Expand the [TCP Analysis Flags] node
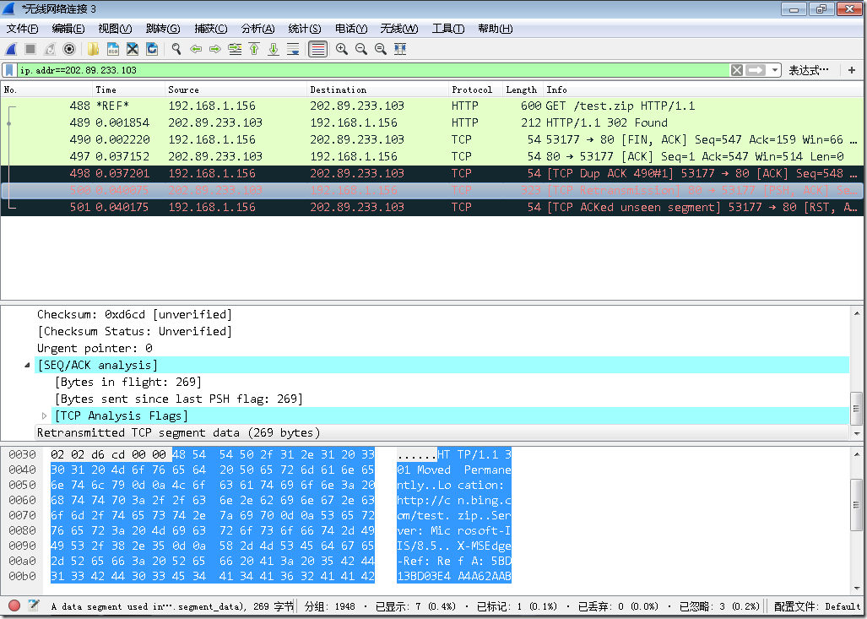 pos(44,415)
